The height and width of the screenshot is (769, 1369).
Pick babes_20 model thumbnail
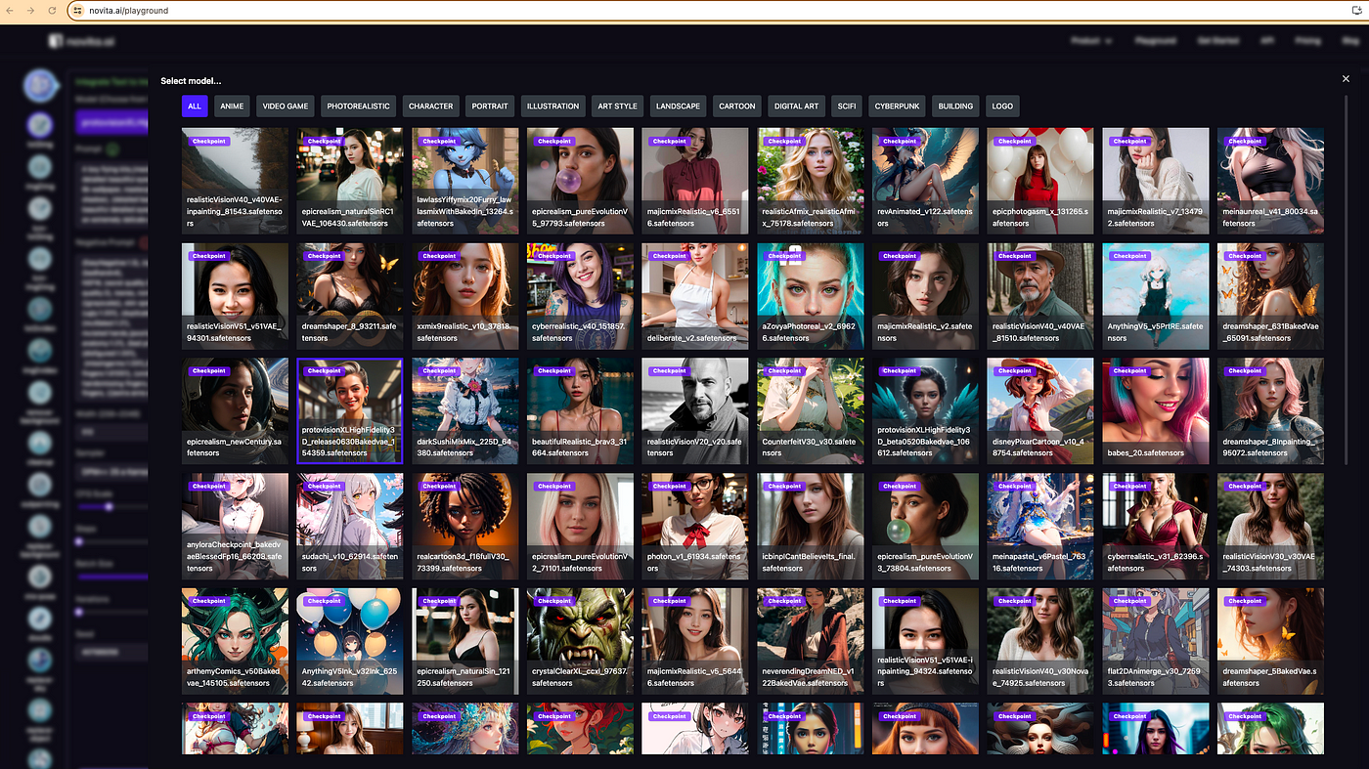(x=1156, y=410)
